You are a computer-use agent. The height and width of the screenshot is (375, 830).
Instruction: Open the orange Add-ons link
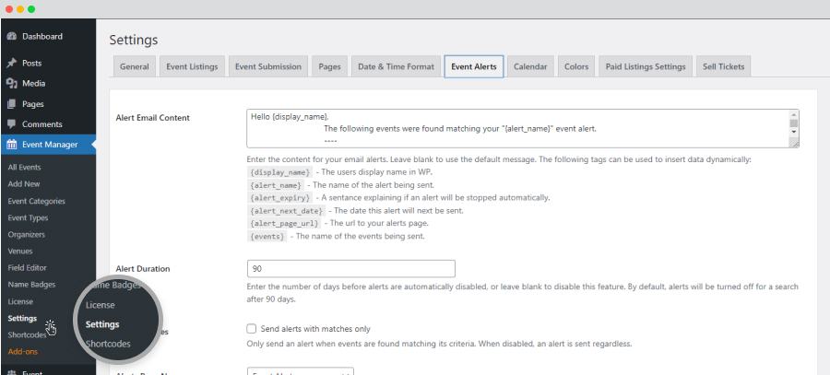coord(23,352)
